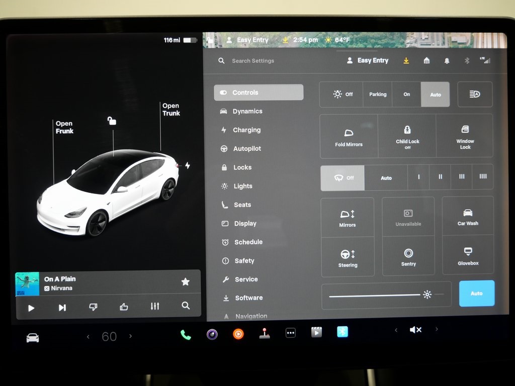Expand the app launcher with three dots

click(x=290, y=333)
